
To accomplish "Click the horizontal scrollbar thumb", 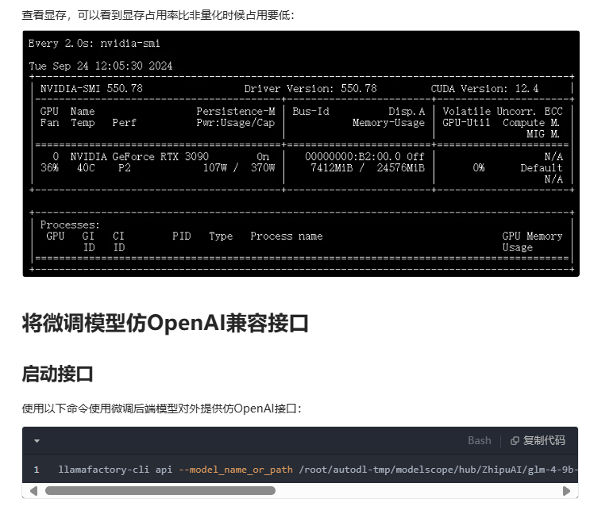I will tap(159, 491).
